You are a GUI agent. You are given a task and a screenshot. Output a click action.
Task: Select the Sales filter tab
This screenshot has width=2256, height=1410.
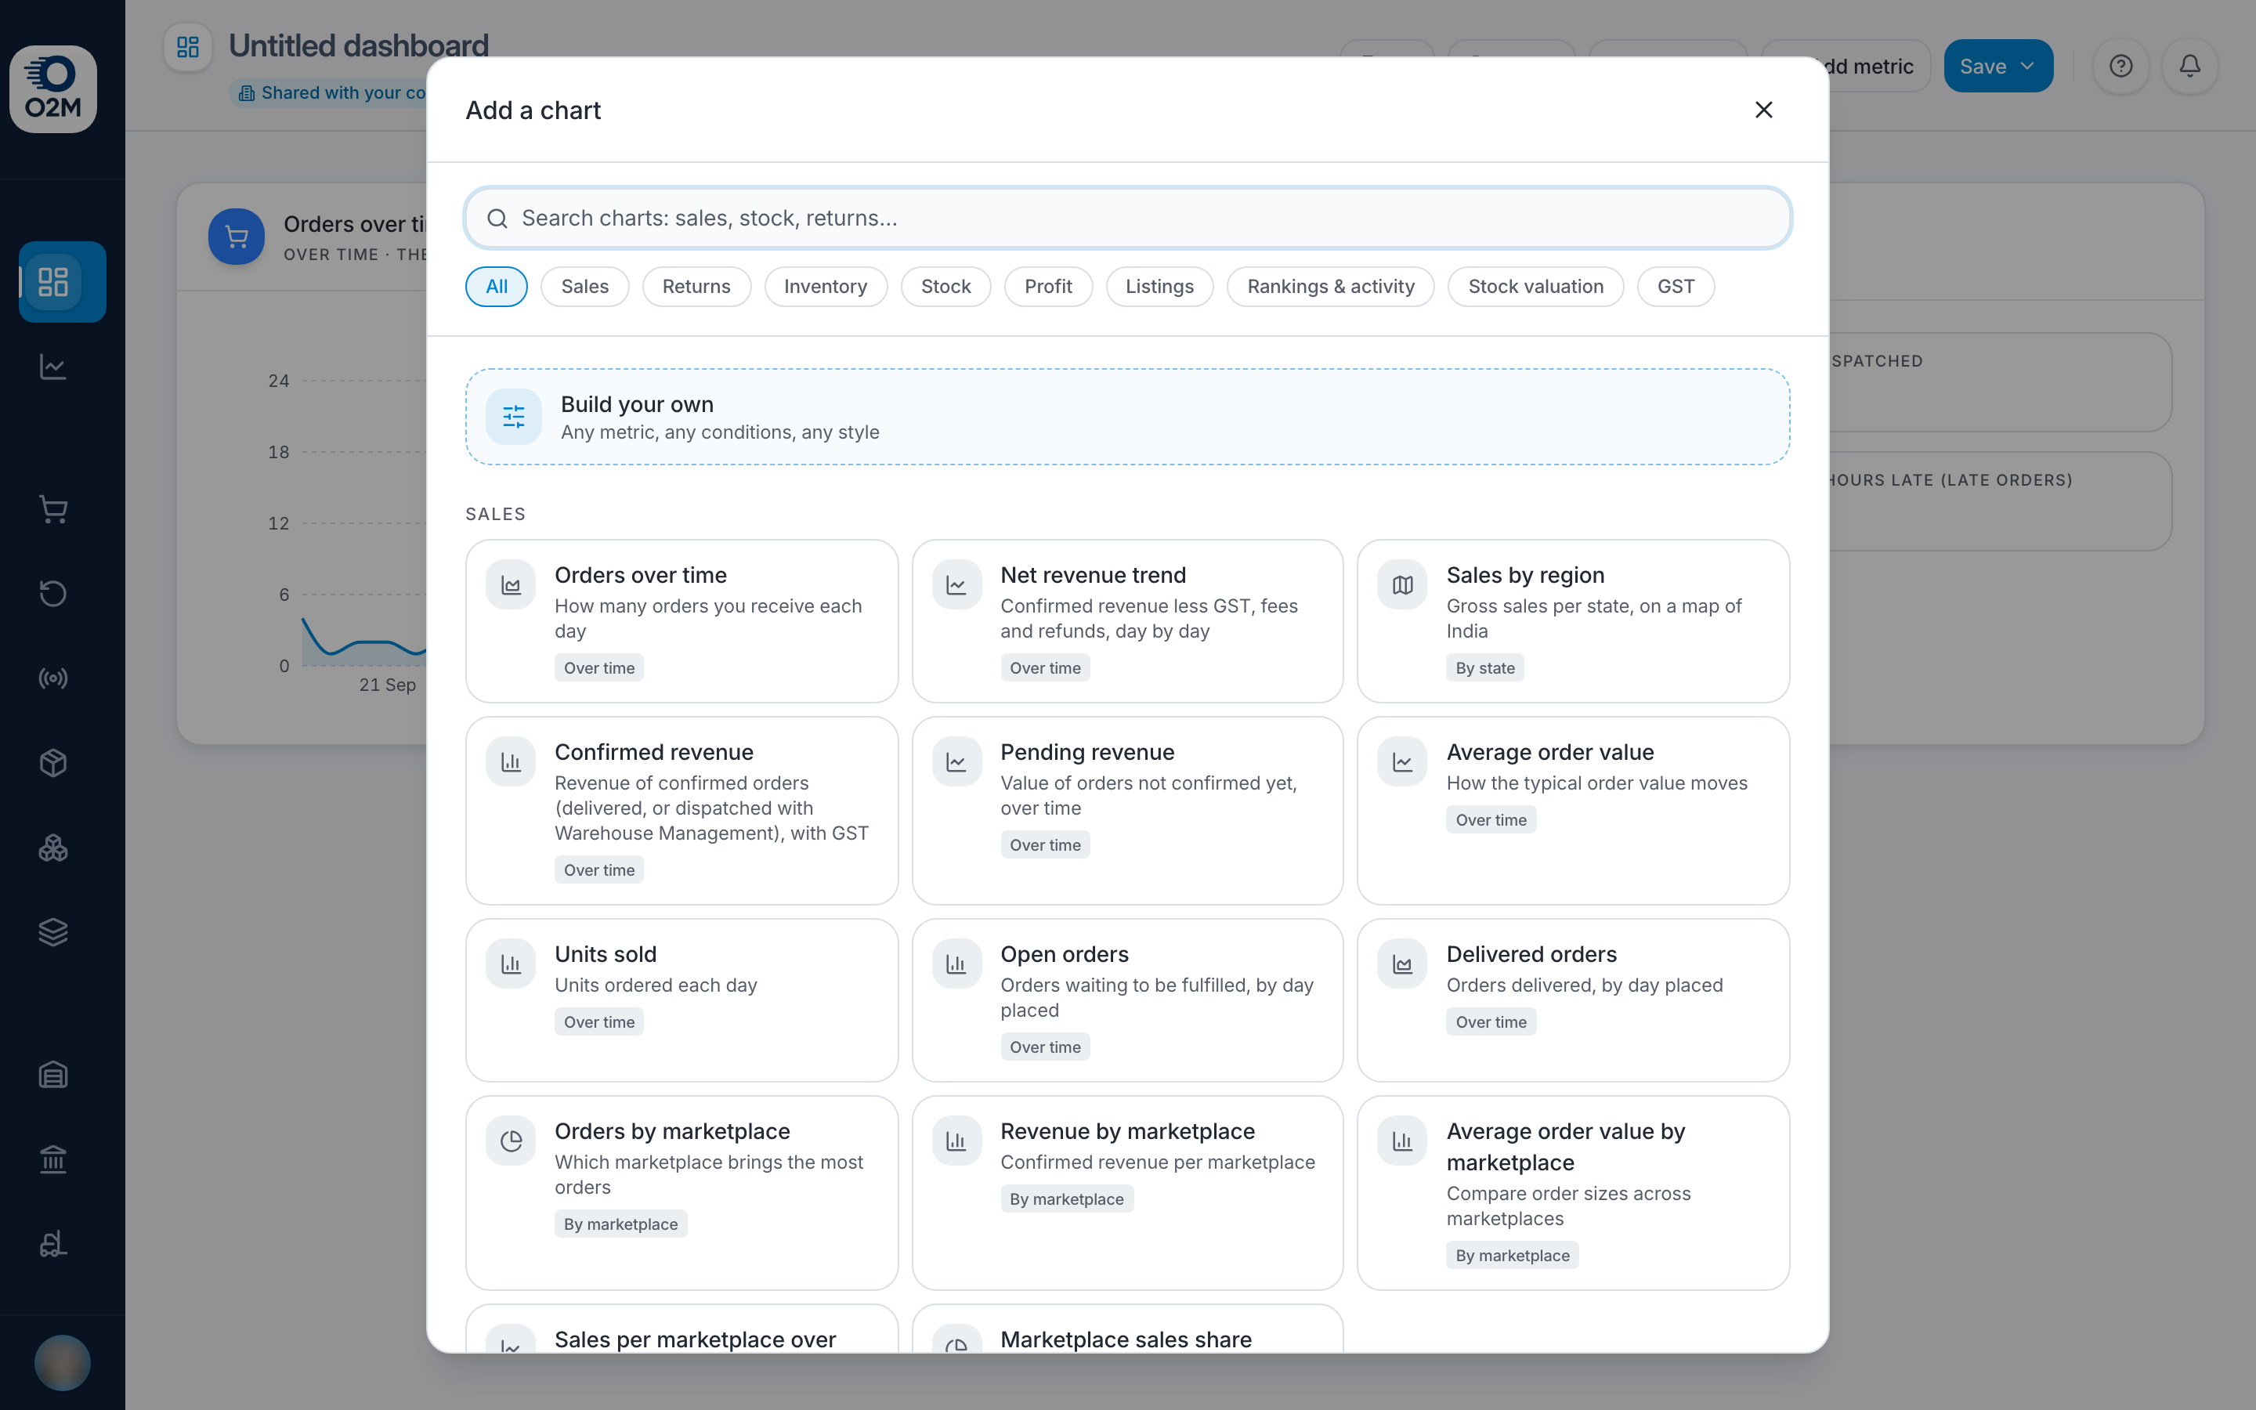click(584, 286)
